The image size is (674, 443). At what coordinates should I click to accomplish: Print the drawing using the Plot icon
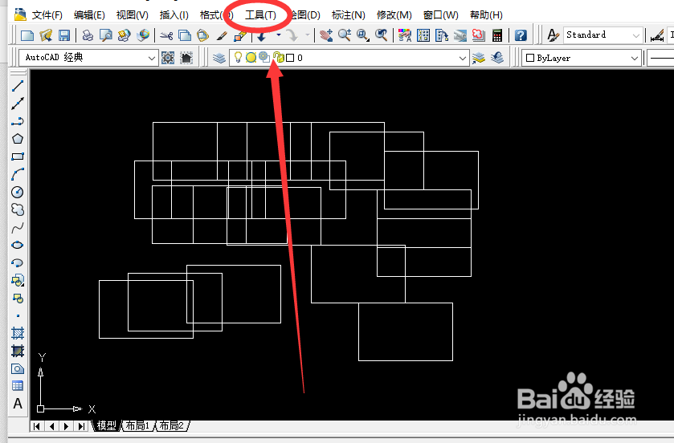point(88,35)
